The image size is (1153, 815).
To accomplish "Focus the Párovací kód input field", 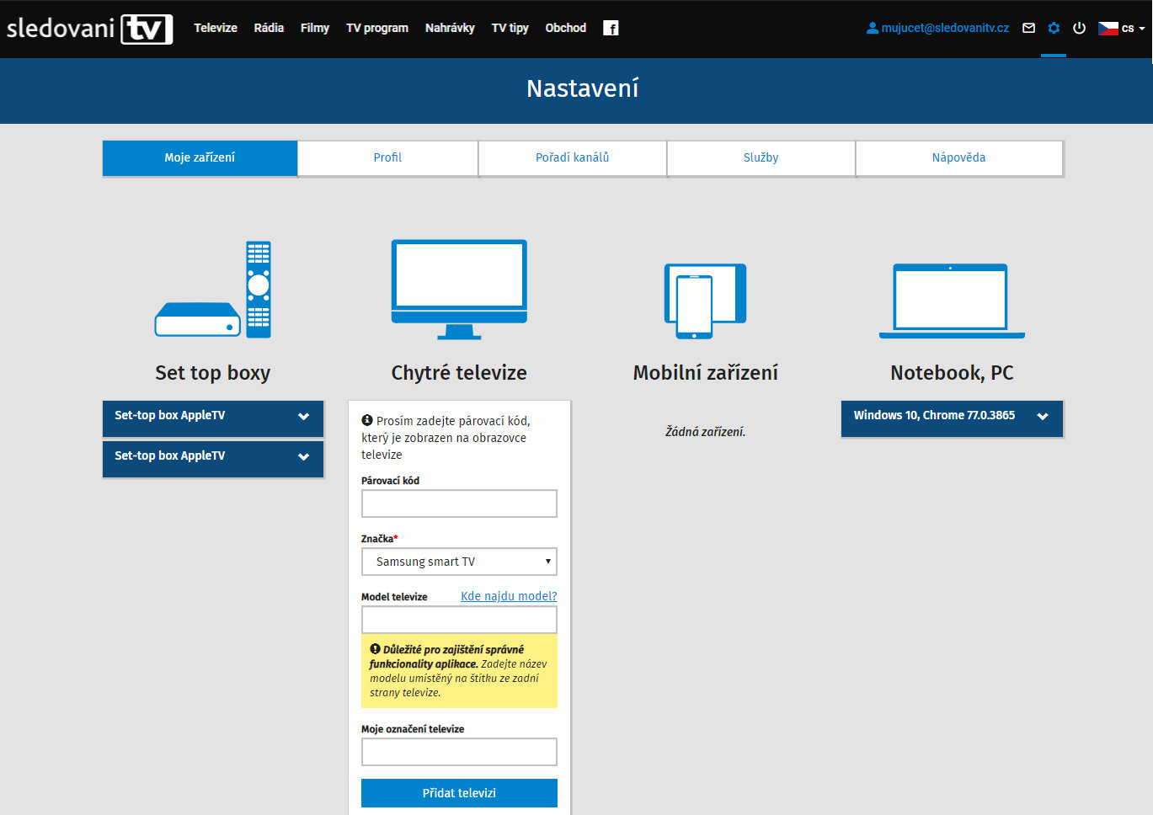I will click(x=459, y=503).
